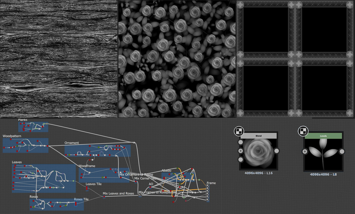Select the Roses frame label
355x214 pixels.
point(34,197)
